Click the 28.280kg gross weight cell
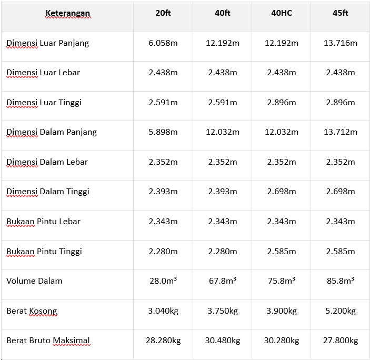The width and height of the screenshot is (370, 360). coord(163,341)
